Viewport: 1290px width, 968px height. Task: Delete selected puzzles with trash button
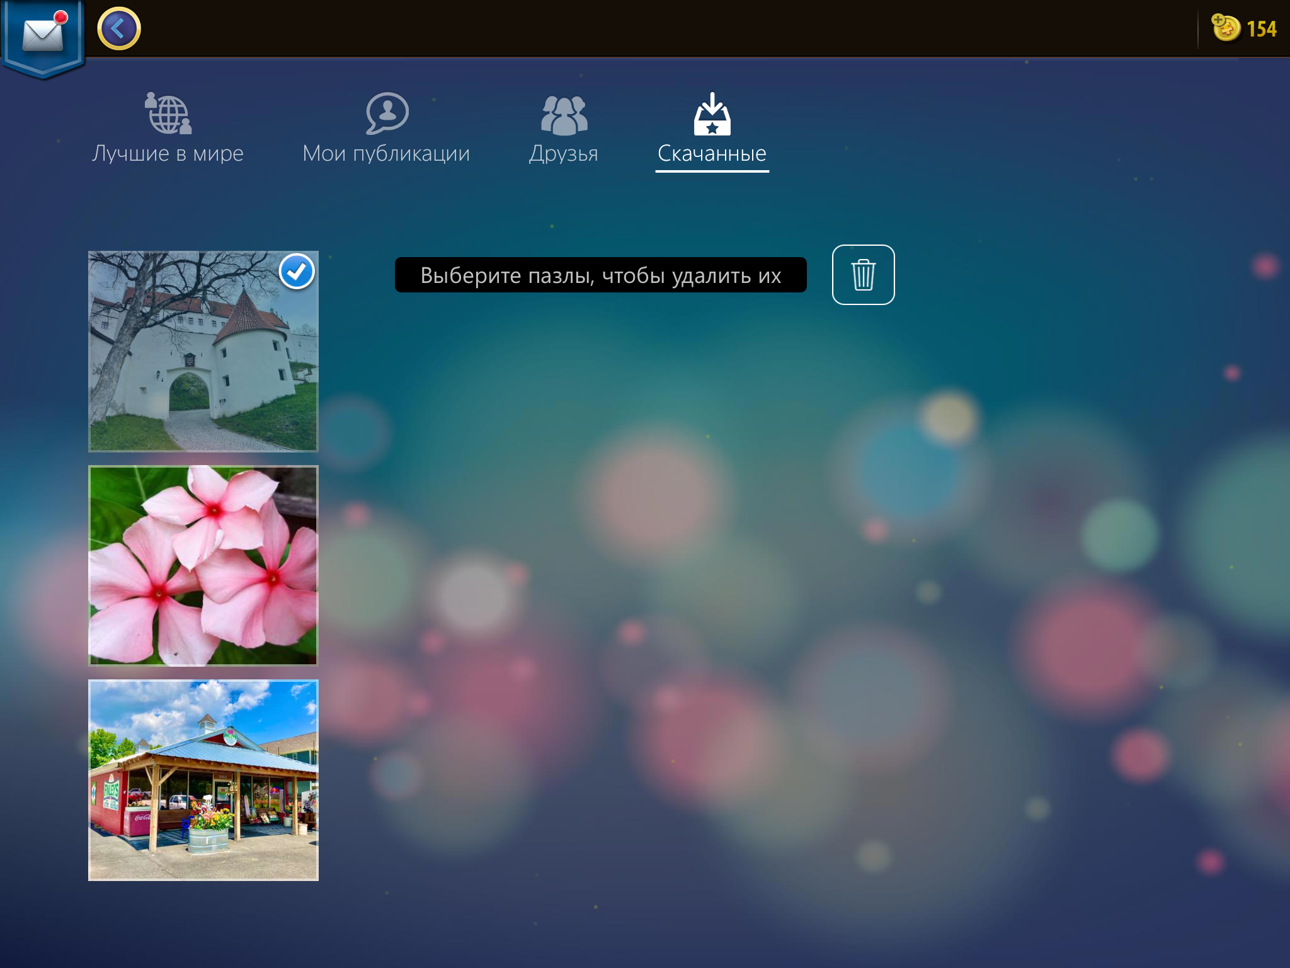click(x=864, y=275)
